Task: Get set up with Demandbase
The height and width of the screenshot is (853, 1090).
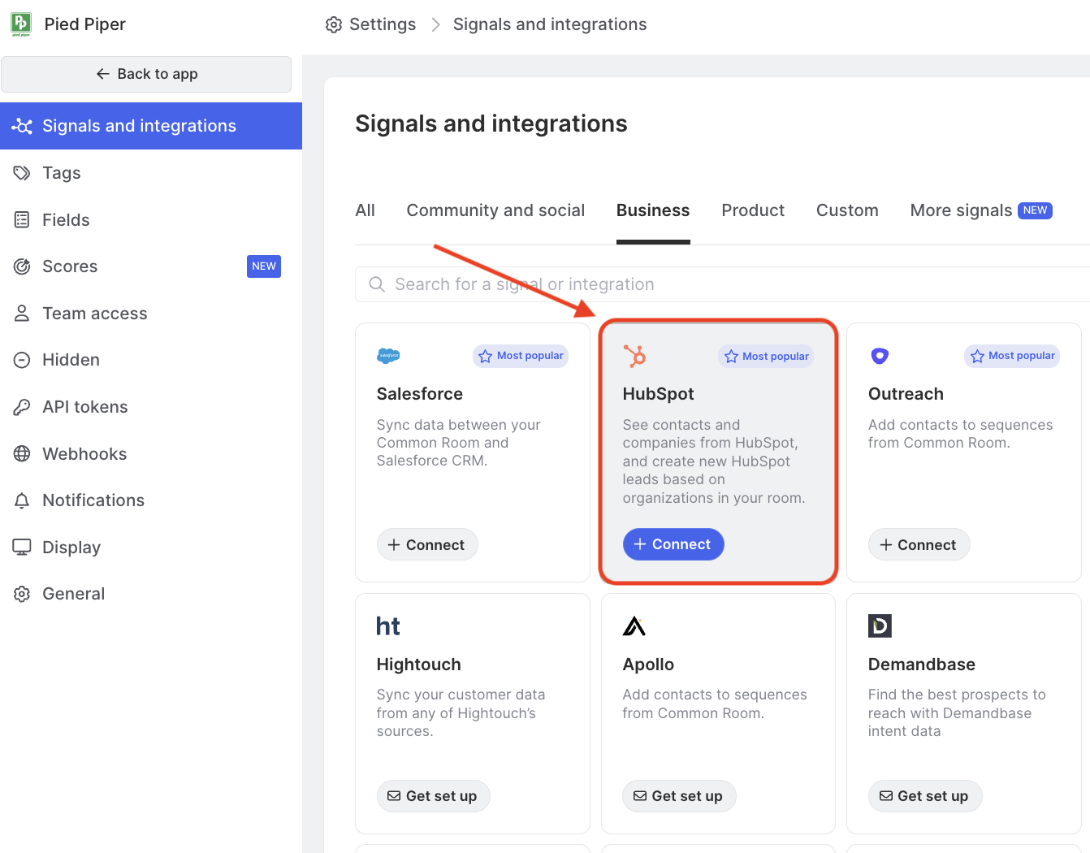Action: pos(925,796)
